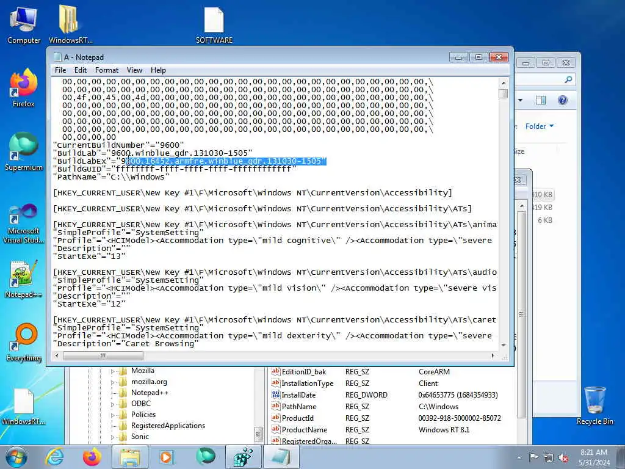
Task: Select the InstallDate DWORD registry value
Action: coord(298,395)
